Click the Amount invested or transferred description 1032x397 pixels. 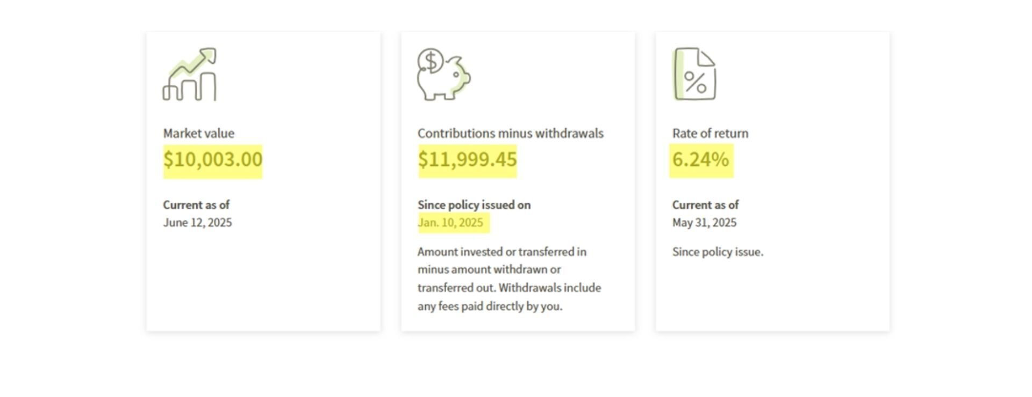[x=509, y=279]
